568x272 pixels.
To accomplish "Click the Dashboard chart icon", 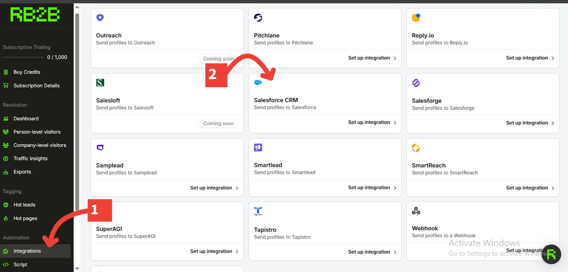I will (6, 119).
